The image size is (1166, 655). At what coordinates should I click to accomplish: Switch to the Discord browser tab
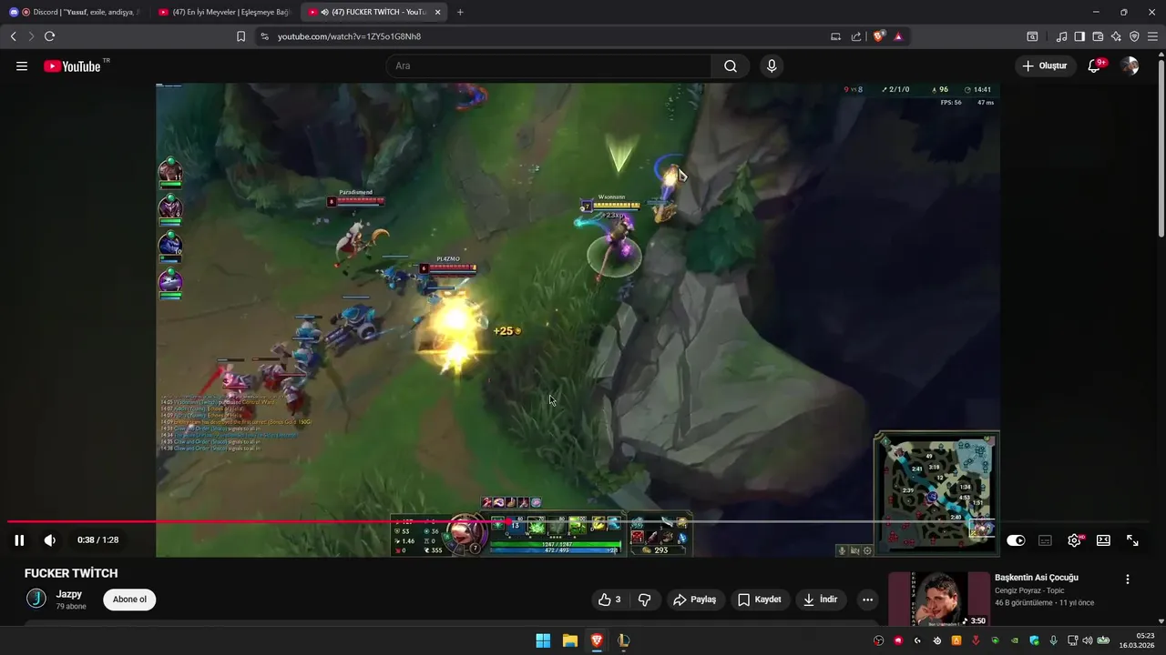[75, 12]
